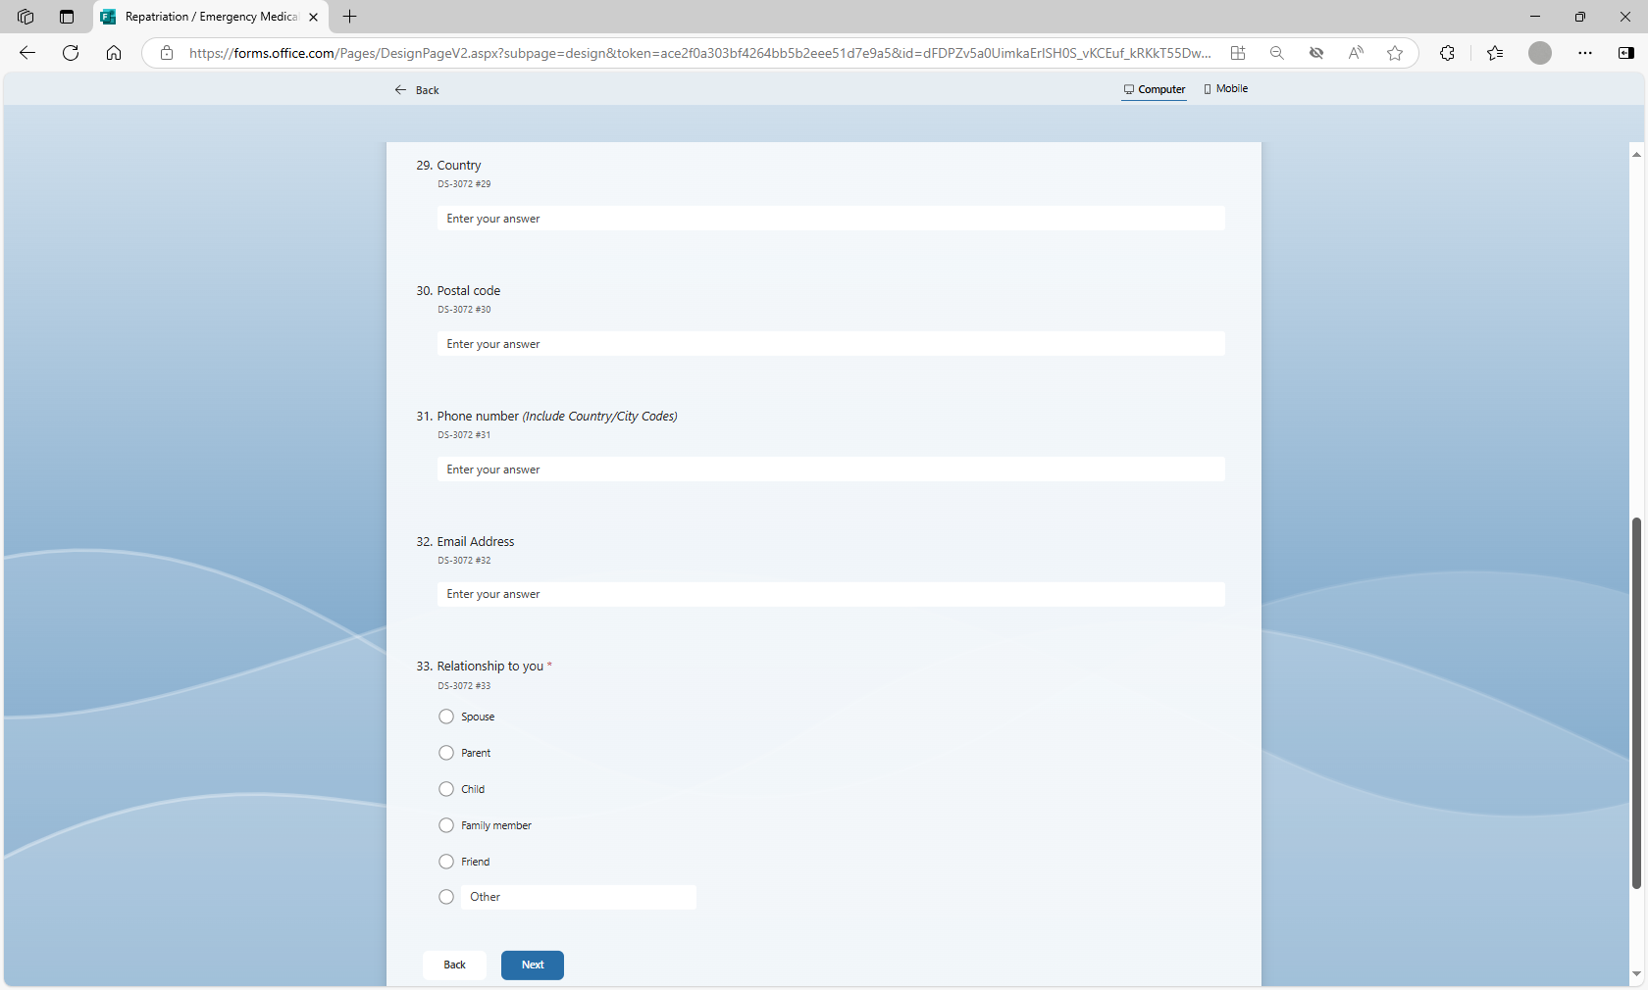The image size is (1648, 990).
Task: Click Back button at form bottom
Action: (x=454, y=965)
